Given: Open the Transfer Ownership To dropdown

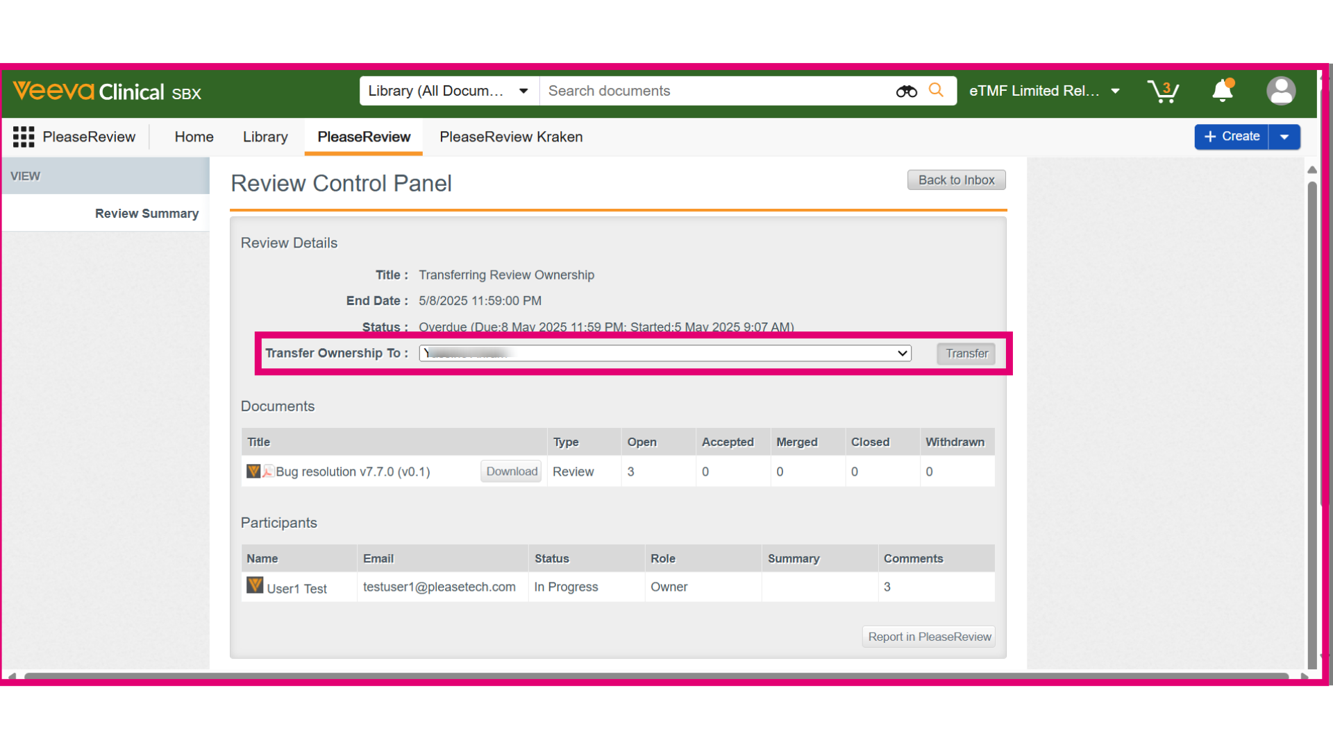Looking at the screenshot, I should (x=665, y=353).
